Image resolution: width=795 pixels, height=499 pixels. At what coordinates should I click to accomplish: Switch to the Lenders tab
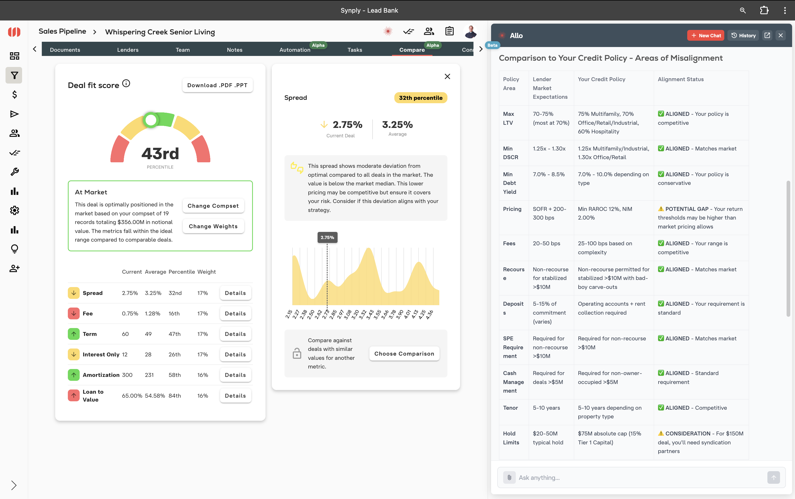(x=128, y=50)
